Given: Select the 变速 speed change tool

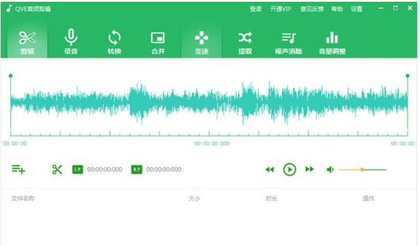Looking at the screenshot, I should [x=201, y=42].
